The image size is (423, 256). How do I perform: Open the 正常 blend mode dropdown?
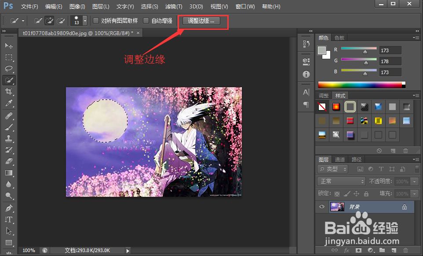coord(341,181)
